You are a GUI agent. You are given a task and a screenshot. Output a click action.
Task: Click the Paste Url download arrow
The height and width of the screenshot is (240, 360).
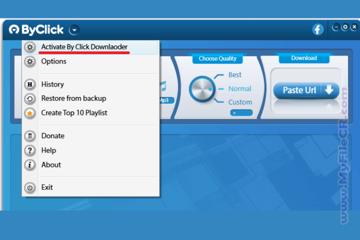(x=329, y=90)
